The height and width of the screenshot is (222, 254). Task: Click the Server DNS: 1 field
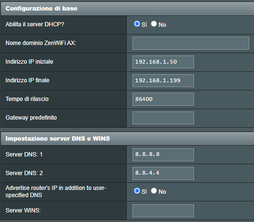(x=163, y=155)
